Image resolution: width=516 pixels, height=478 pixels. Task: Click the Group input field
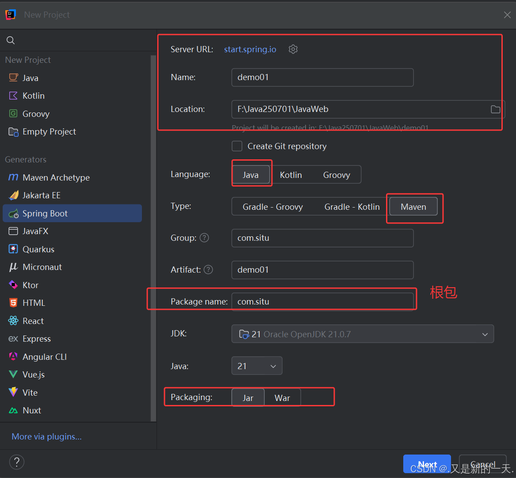coord(322,238)
